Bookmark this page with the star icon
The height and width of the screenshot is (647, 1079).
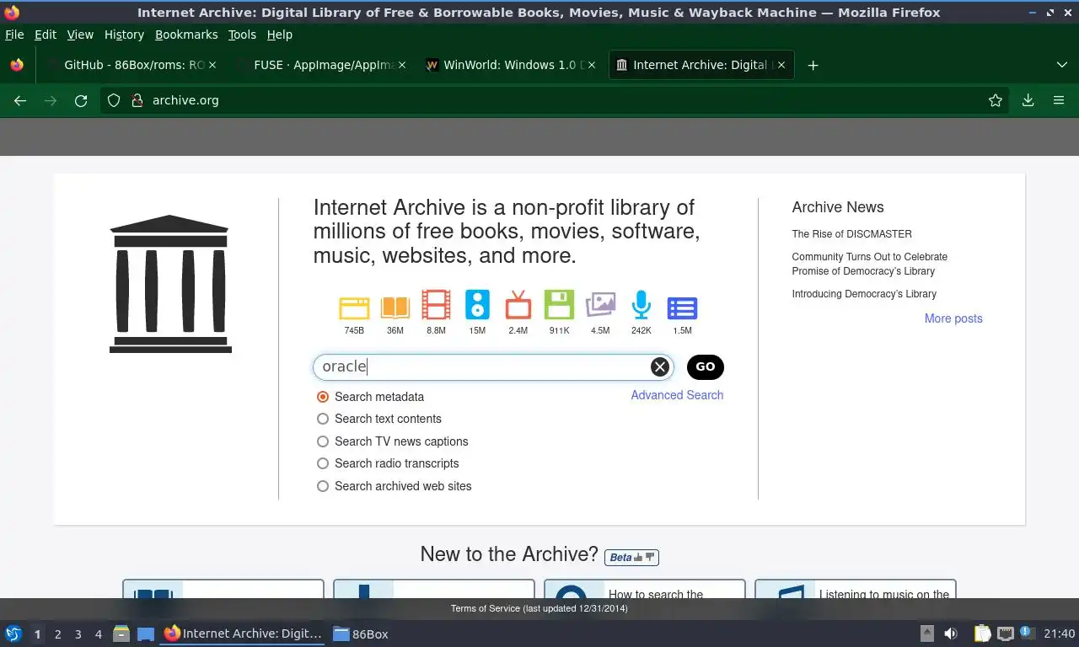pos(996,100)
